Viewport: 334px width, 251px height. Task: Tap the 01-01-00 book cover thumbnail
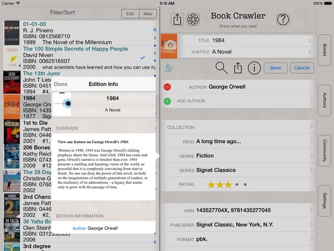(12, 33)
